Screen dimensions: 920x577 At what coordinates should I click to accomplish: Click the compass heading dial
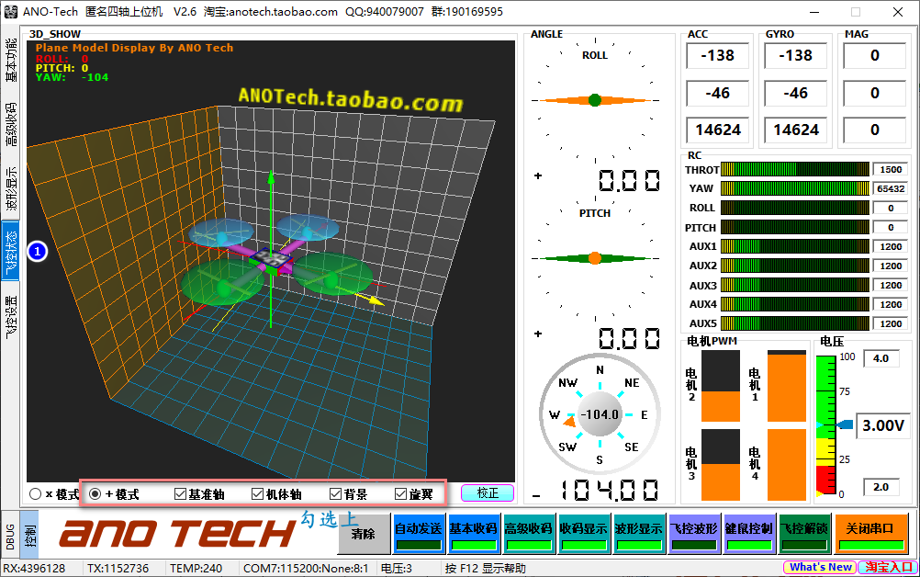click(600, 414)
